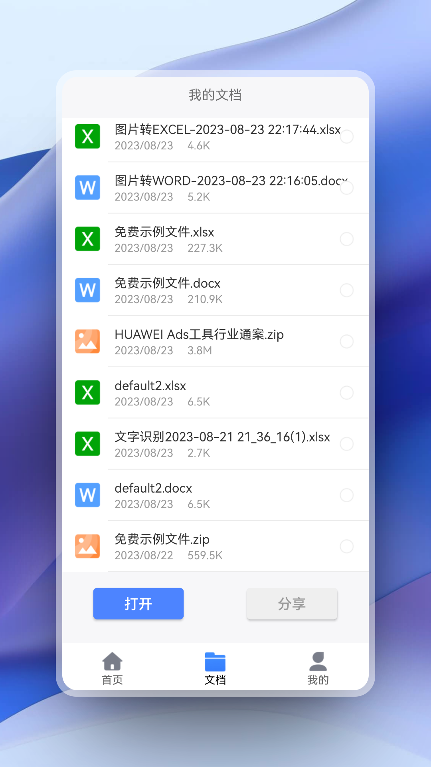Switch to the 我的 profile tab
The width and height of the screenshot is (431, 767).
318,668
